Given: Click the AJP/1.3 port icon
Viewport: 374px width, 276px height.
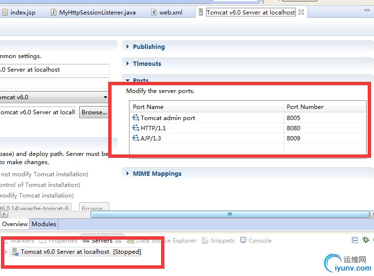Looking at the screenshot, I should pyautogui.click(x=136, y=138).
